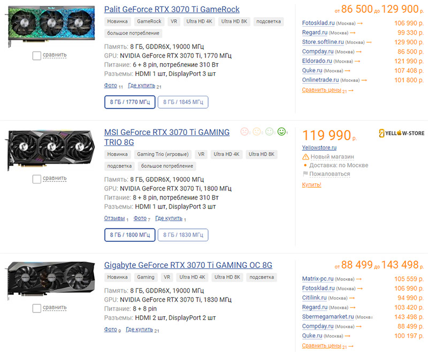Select the 8 ГБ / 1830 МГц variant
Screen dimensions: 428x352
click(x=182, y=235)
